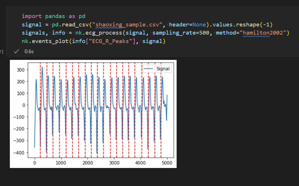Screen dimensions: 299x186
Task: Click the cell execution count label
Action: click(x=1, y=51)
